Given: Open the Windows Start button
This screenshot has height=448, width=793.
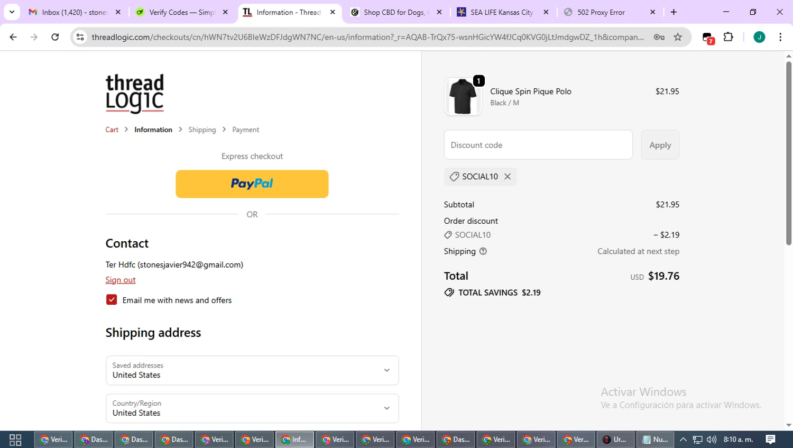Looking at the screenshot, I should click(15, 440).
